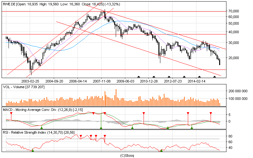Select the 2010-12-28 date label
The width and height of the screenshot is (253, 158).
(x=149, y=81)
